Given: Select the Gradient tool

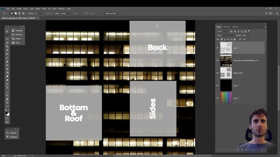Looking at the screenshot, I should click(x=7, y=73).
